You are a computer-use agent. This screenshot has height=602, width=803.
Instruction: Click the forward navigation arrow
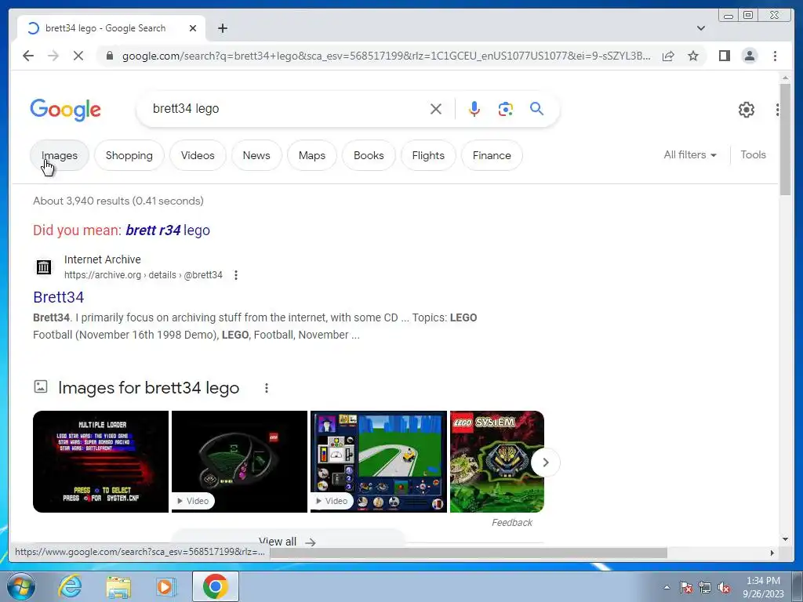(x=53, y=56)
